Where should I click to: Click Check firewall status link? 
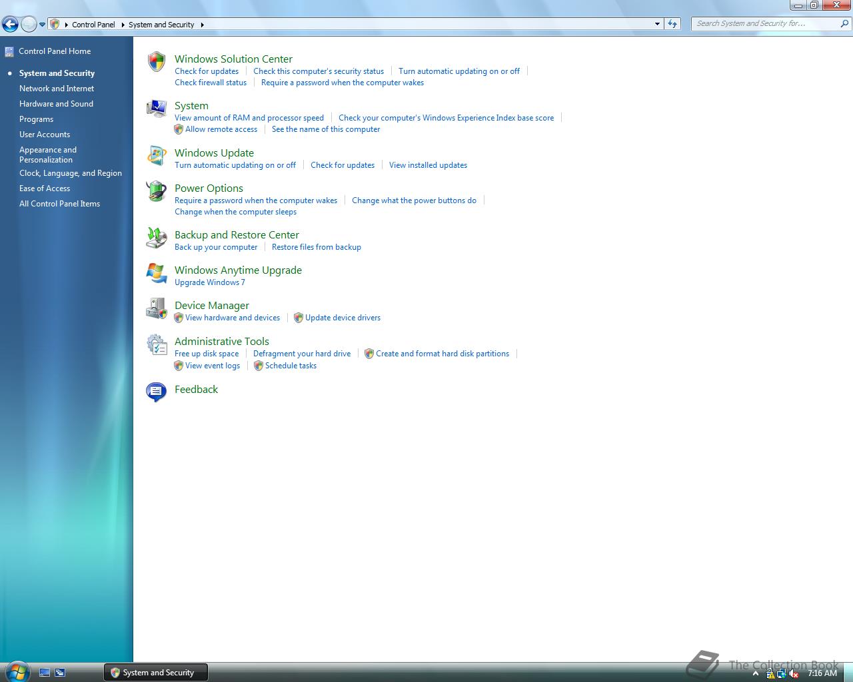(211, 83)
